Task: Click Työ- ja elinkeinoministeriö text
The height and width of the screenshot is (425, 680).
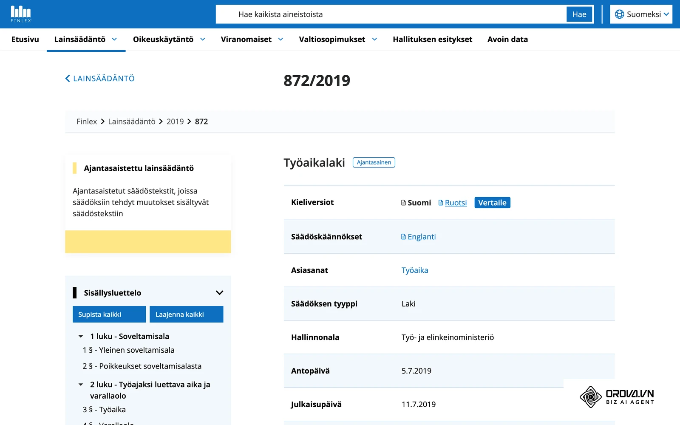Action: pyautogui.click(x=448, y=337)
